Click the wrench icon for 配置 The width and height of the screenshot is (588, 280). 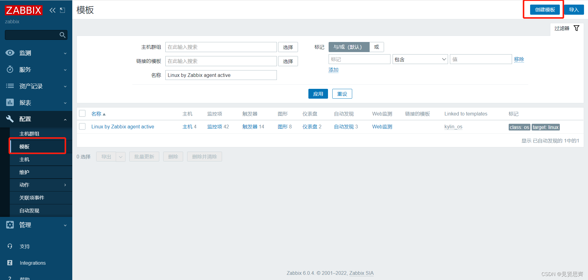(10, 119)
